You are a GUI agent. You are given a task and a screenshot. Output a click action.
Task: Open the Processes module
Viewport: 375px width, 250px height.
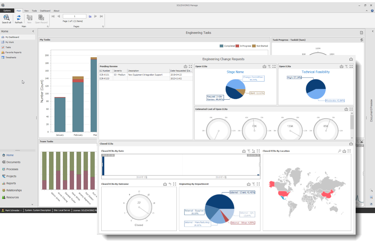coord(10,169)
